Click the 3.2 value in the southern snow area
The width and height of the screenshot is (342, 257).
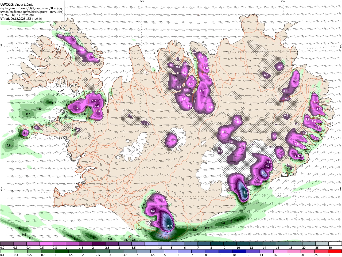point(153,211)
